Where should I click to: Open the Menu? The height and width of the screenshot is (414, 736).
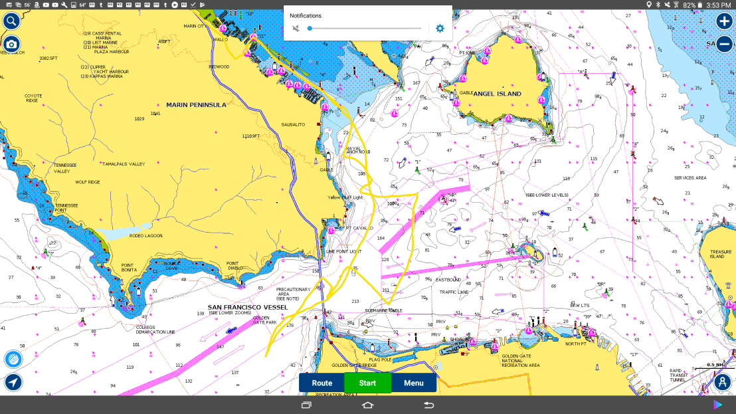tap(413, 383)
